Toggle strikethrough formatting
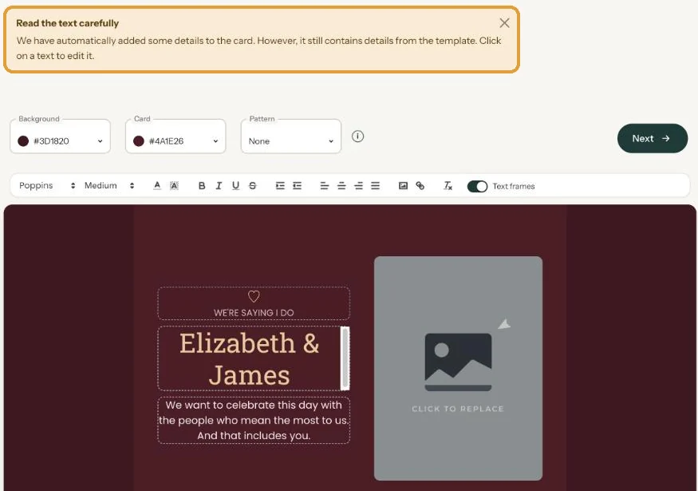The width and height of the screenshot is (698, 491). pyautogui.click(x=252, y=186)
